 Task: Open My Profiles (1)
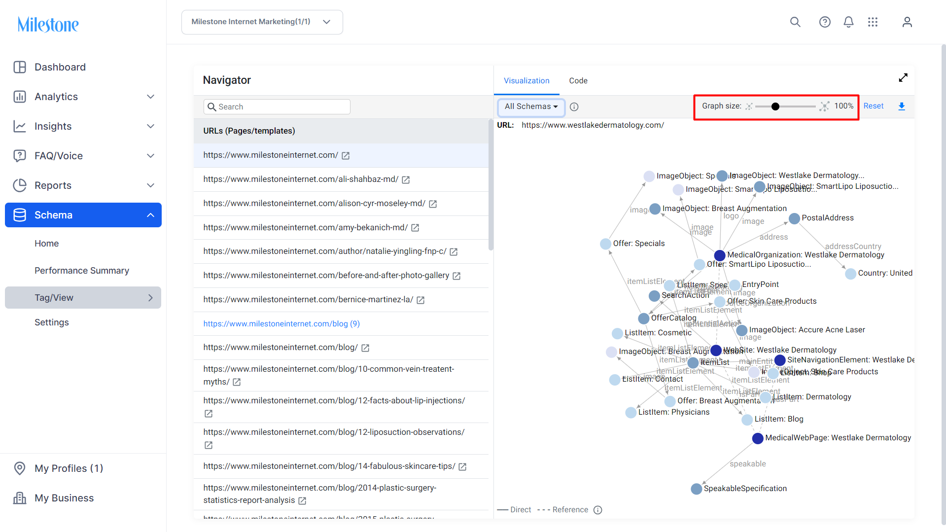pos(69,468)
